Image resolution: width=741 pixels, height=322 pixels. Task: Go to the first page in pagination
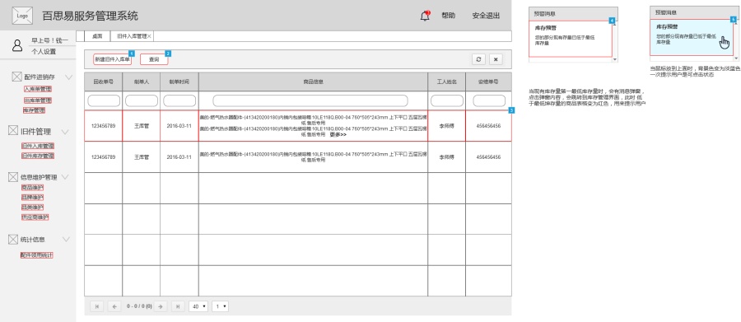(x=96, y=306)
